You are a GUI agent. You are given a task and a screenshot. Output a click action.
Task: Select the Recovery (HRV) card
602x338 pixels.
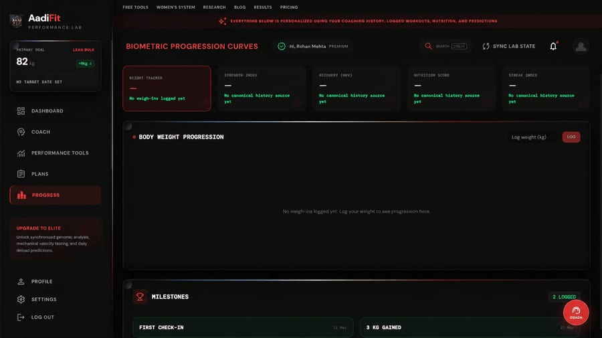click(x=357, y=88)
